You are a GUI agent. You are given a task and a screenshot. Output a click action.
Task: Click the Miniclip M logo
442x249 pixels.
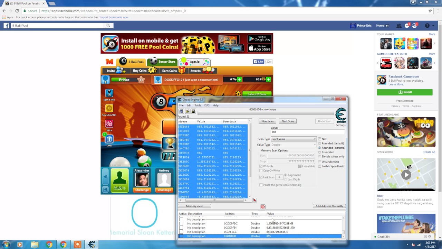109,62
